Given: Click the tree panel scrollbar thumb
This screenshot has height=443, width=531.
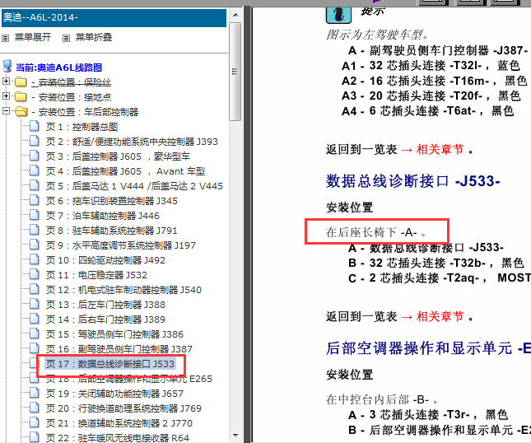Looking at the screenshot, I should point(235,72).
